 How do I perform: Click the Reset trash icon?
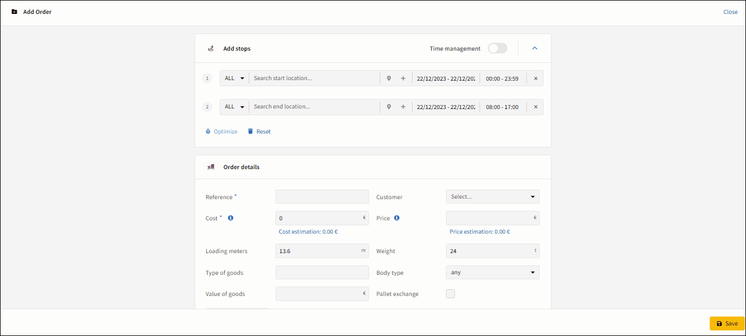[x=250, y=131]
